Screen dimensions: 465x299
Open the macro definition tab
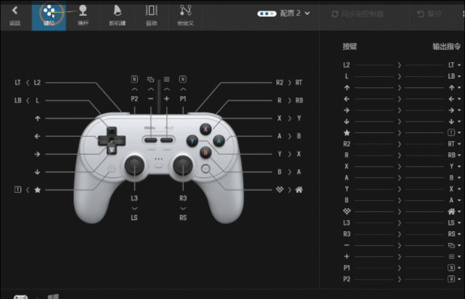click(185, 16)
